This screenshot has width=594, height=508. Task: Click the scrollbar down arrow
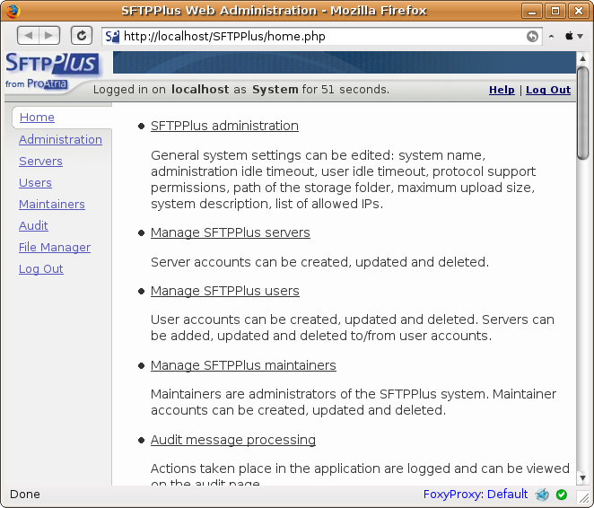(582, 478)
